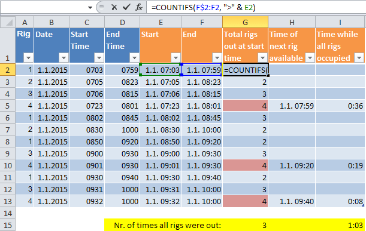Select column H header
The height and width of the screenshot is (231, 366).
[x=292, y=22]
